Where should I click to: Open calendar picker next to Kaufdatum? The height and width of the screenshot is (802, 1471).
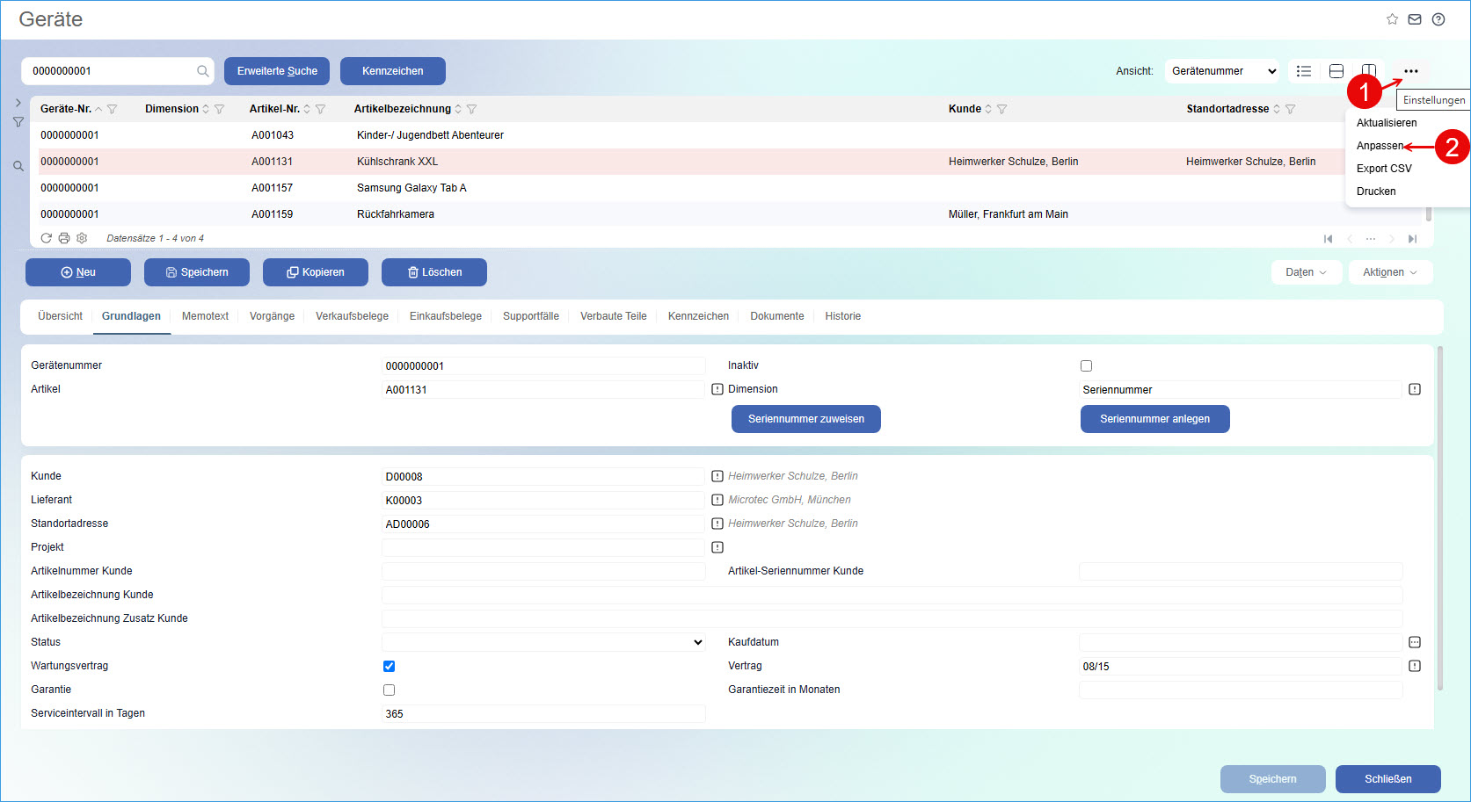point(1415,642)
